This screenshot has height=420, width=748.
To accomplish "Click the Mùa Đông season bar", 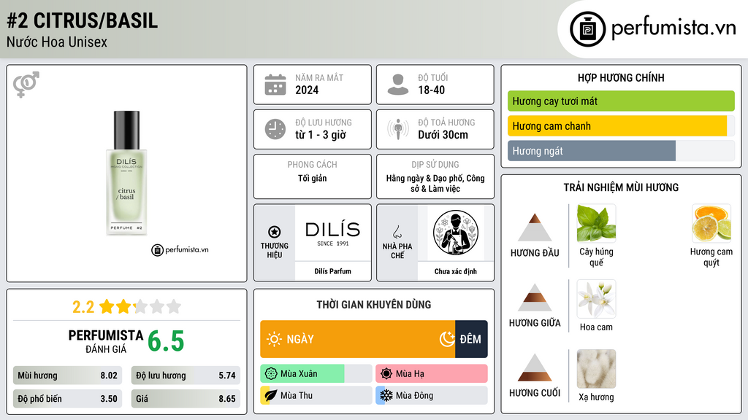I will tap(432, 395).
